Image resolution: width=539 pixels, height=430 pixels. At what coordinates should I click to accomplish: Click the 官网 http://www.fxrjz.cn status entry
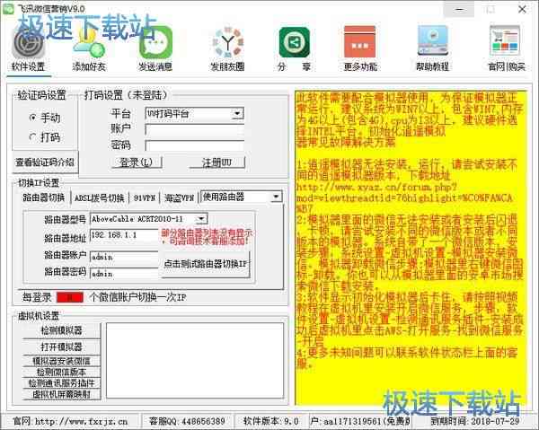click(70, 421)
